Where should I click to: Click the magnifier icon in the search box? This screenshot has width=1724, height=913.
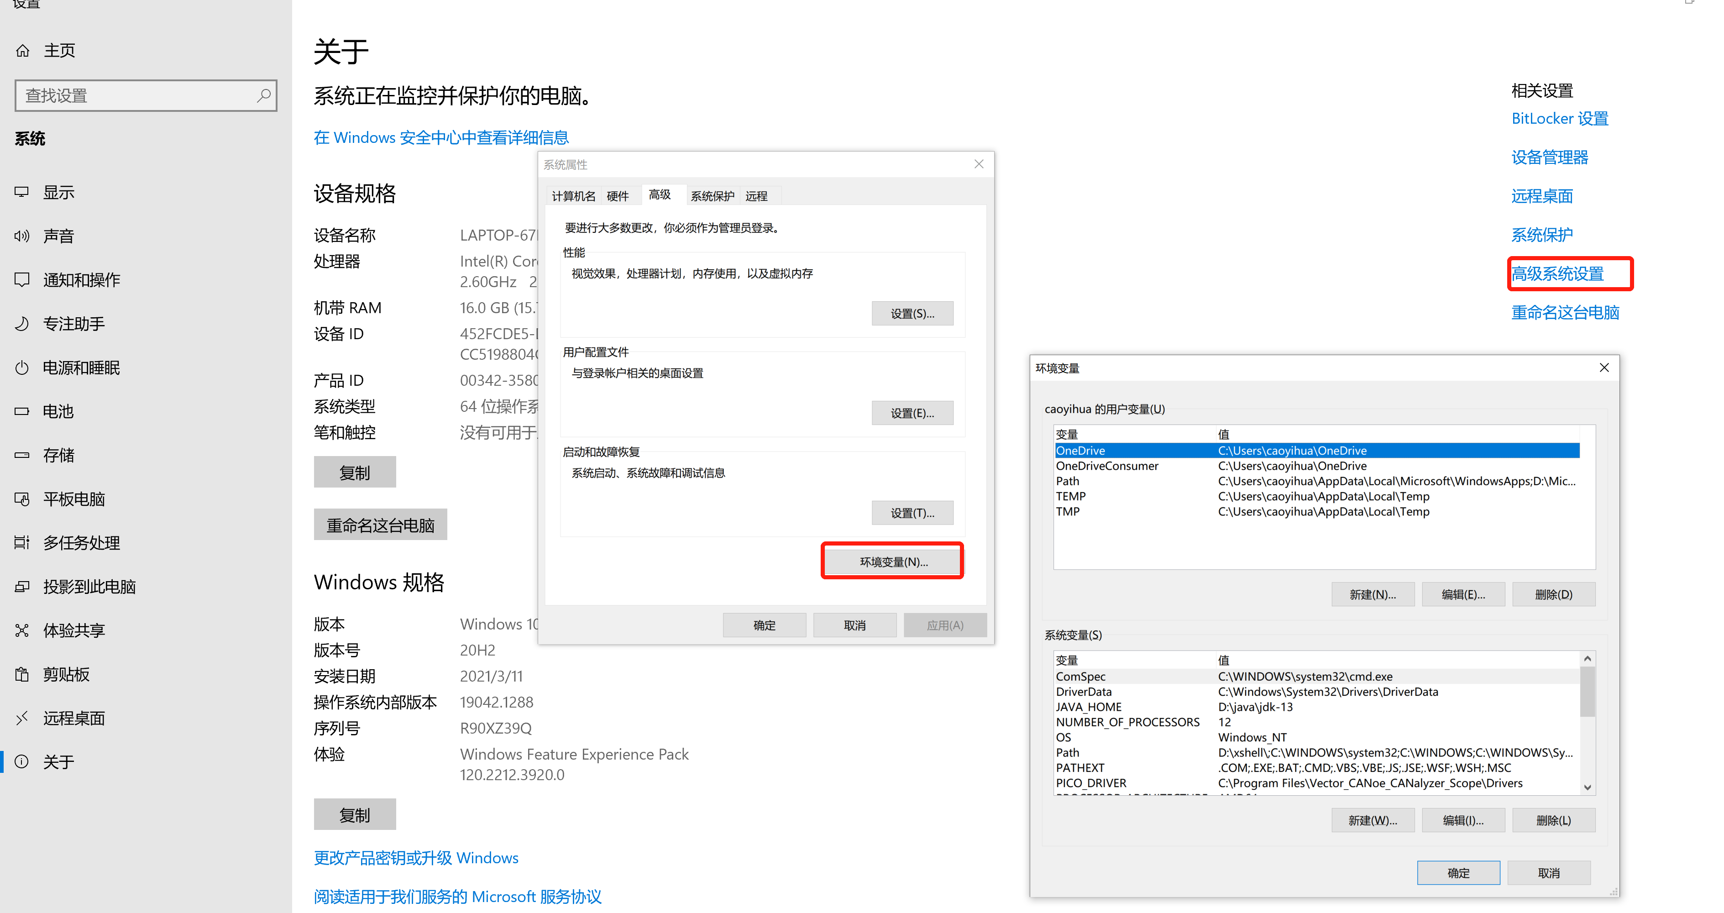pyautogui.click(x=264, y=96)
